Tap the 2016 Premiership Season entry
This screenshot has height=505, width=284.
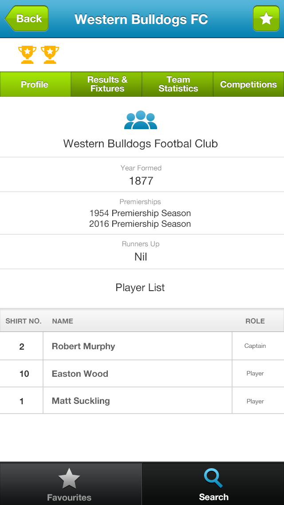pyautogui.click(x=140, y=224)
